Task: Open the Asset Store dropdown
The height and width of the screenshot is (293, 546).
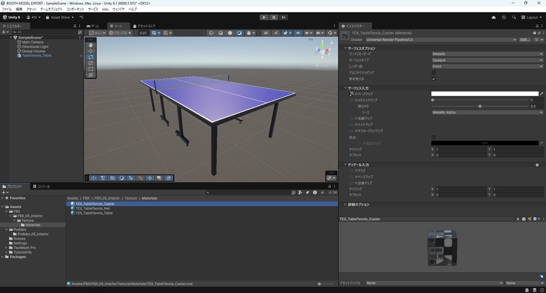Action: 60,18
